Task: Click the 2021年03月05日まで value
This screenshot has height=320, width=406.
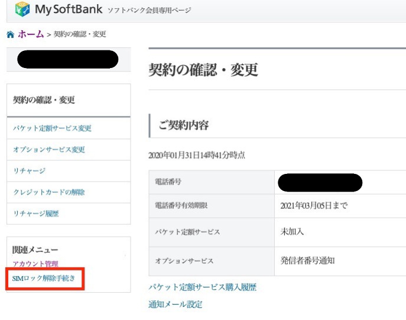Action: [x=314, y=206]
